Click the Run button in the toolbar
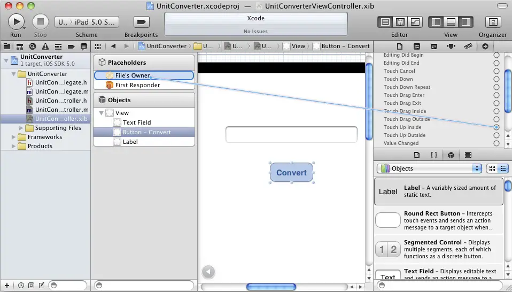512x292 pixels. coord(16,21)
